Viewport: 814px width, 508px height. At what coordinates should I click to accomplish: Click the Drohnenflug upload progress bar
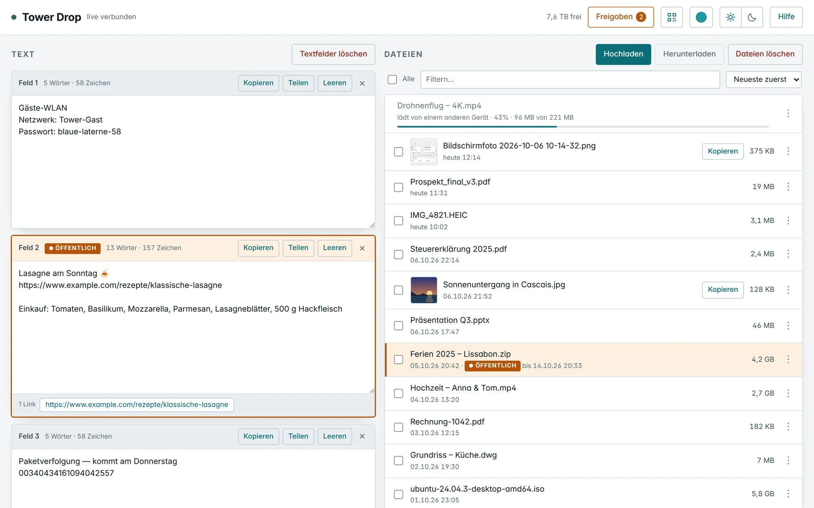point(583,127)
